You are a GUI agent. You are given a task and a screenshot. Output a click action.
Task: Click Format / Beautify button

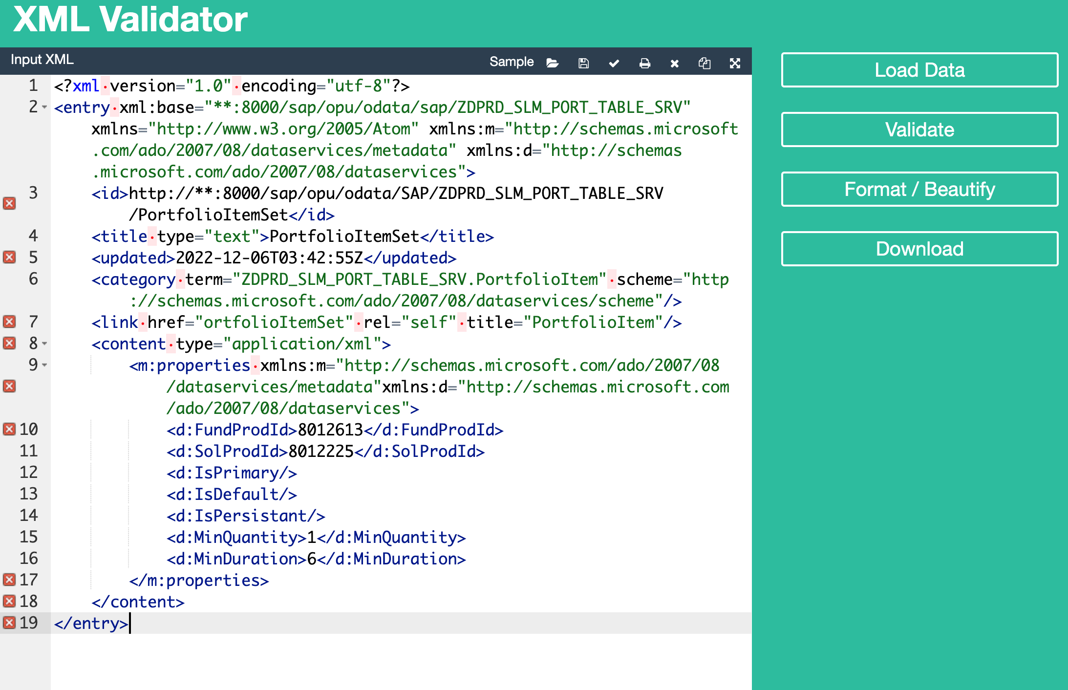point(919,189)
